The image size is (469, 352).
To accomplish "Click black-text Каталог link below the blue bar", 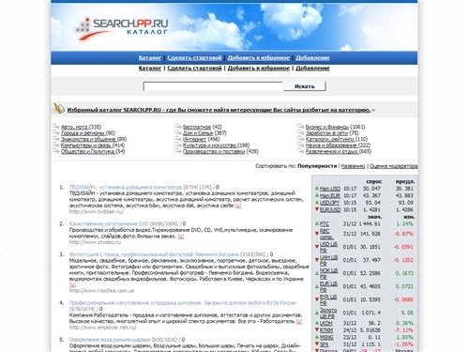I will [x=150, y=69].
